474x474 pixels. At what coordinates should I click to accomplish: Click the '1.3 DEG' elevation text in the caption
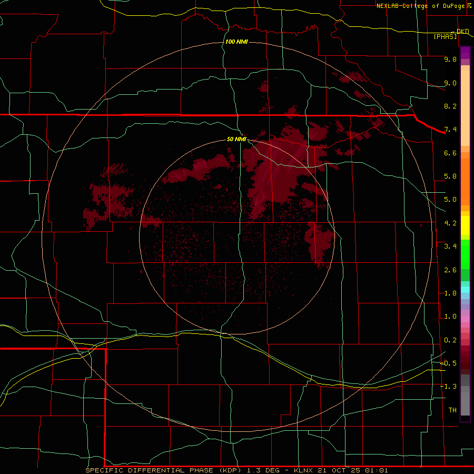click(x=264, y=470)
